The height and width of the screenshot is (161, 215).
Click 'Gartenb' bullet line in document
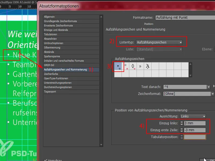(22, 74)
